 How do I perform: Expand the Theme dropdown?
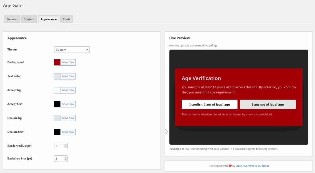pyautogui.click(x=72, y=50)
